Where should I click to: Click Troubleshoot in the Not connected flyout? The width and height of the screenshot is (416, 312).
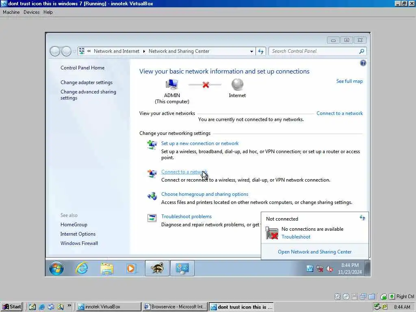[296, 237]
